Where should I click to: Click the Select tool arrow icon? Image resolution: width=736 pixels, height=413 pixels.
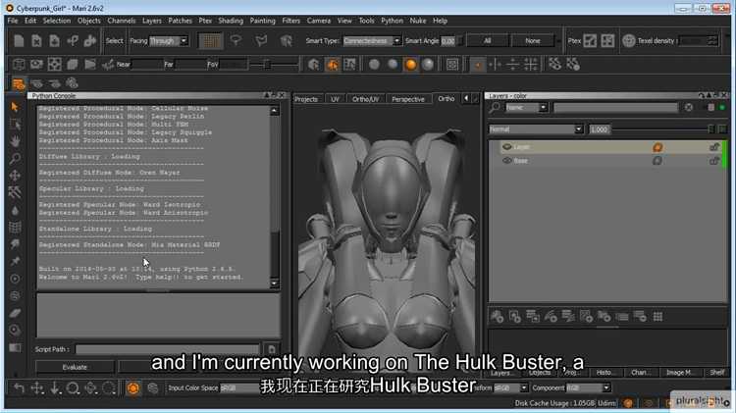pyautogui.click(x=15, y=107)
